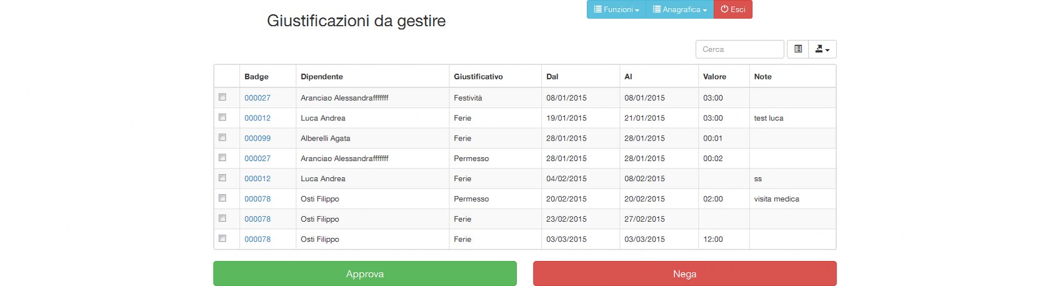Check the Osti Filippo visita medica row

pos(222,198)
